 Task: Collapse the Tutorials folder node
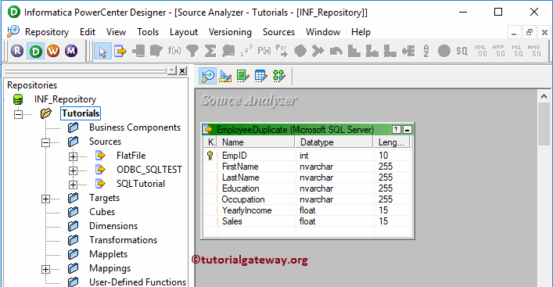tap(18, 114)
